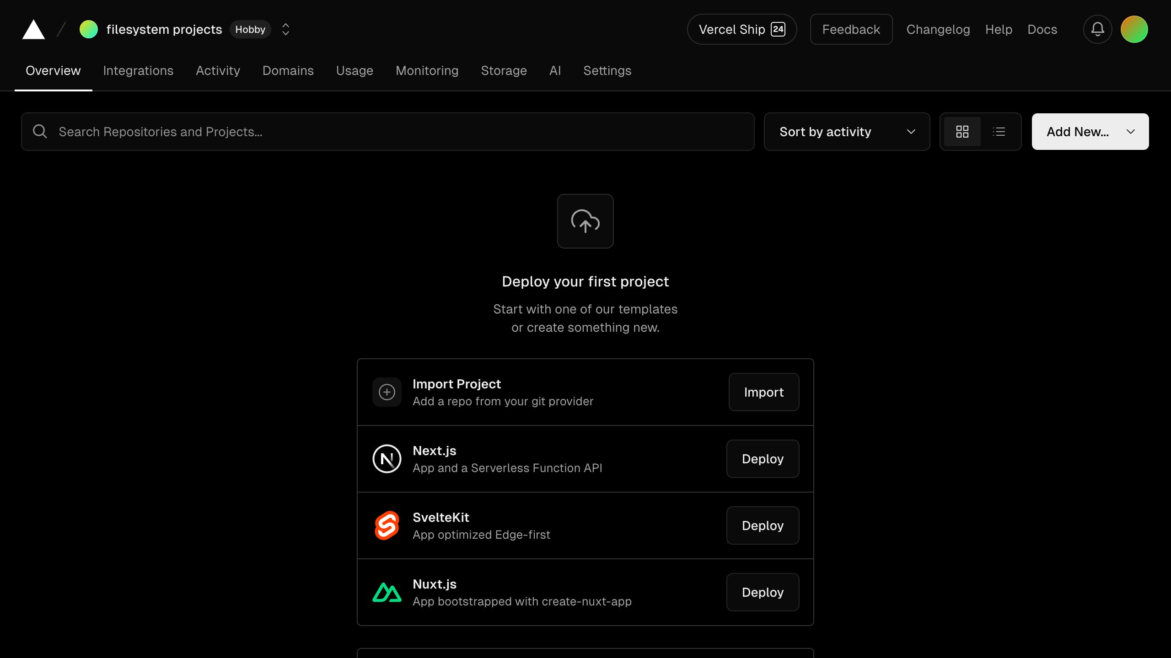1171x658 pixels.
Task: Open the Settings tab
Action: (x=607, y=70)
